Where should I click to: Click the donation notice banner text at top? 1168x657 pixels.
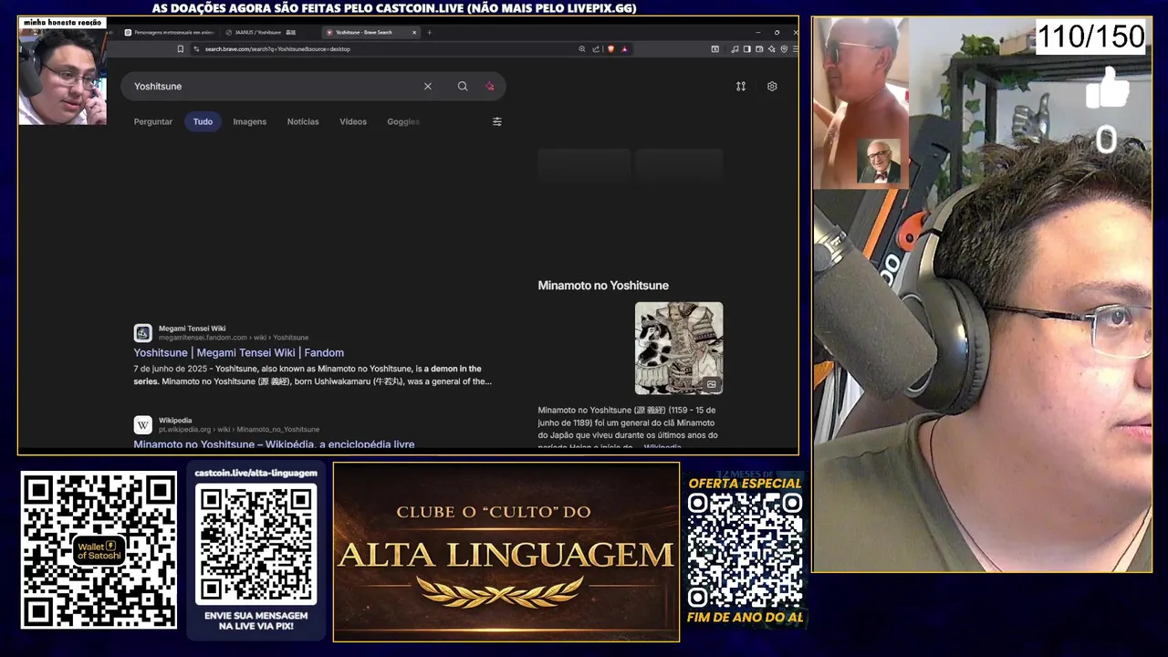click(394, 8)
